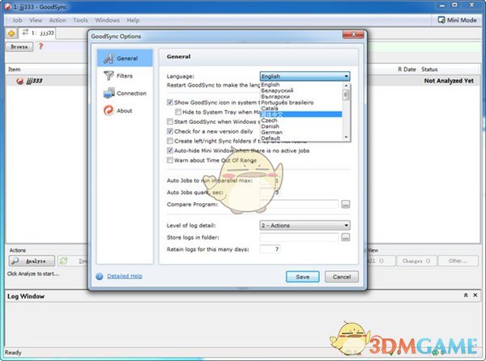
Task: Click the Cancel button
Action: pos(342,277)
